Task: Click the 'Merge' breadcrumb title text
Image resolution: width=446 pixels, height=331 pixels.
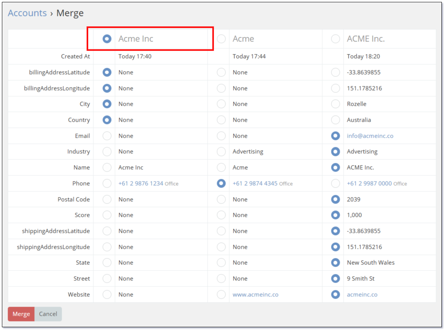Action: tap(70, 13)
